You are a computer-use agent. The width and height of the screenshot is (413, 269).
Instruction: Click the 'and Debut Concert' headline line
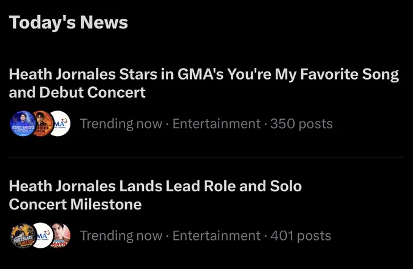click(x=77, y=92)
